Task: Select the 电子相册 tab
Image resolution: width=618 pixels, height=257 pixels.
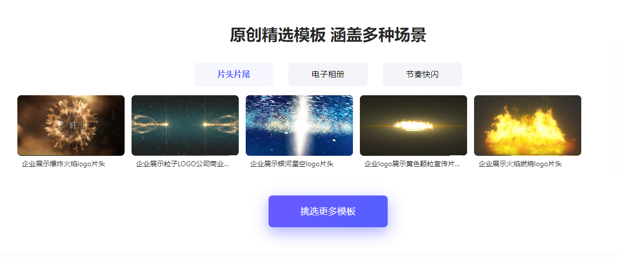Action: 328,74
